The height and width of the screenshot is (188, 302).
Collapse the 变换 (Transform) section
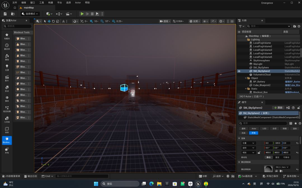tap(239, 138)
